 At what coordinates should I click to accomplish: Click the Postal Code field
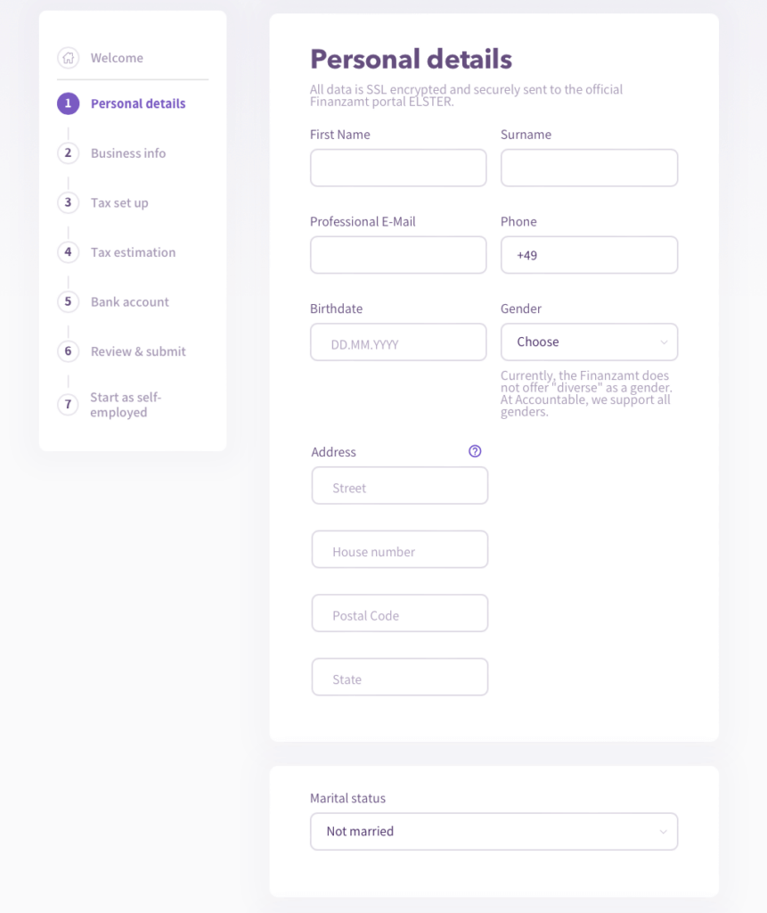(x=400, y=615)
